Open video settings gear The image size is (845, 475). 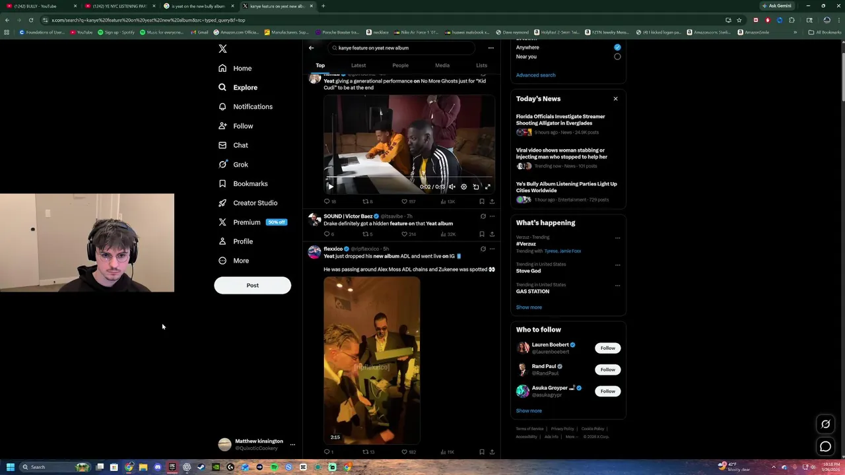[x=463, y=187]
